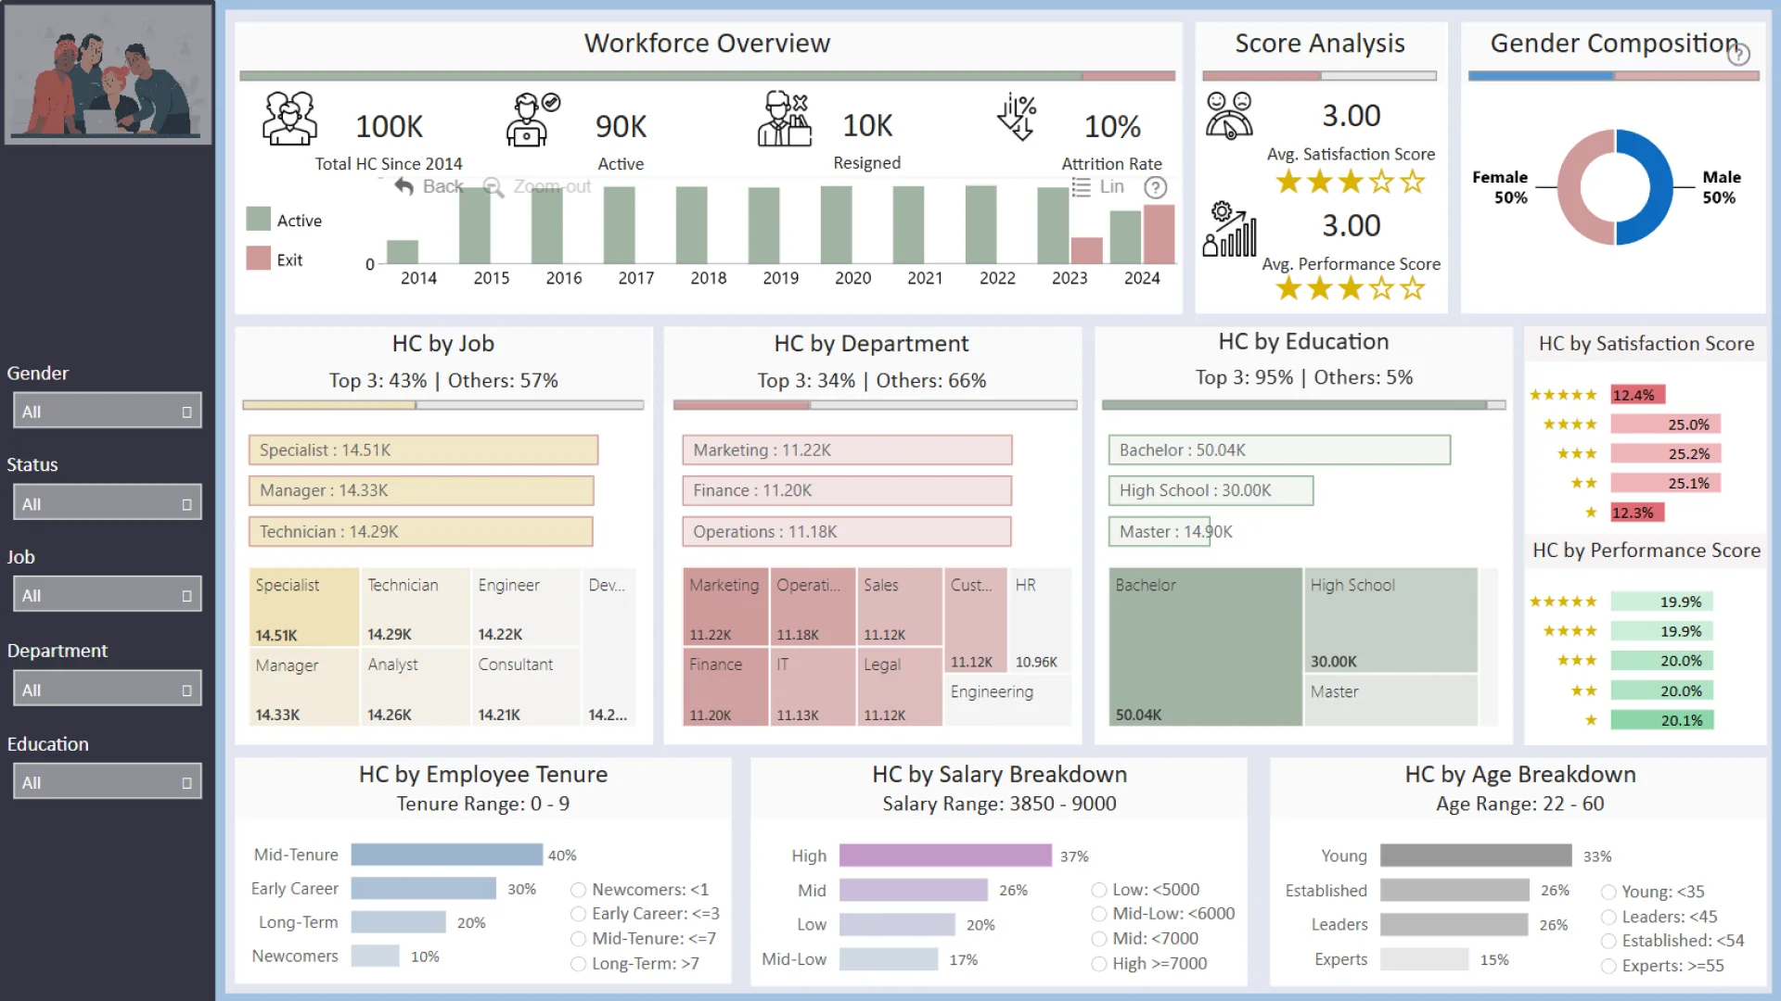The image size is (1781, 1001).
Task: Click the Manager : 14.33K bar
Action: 421,490
